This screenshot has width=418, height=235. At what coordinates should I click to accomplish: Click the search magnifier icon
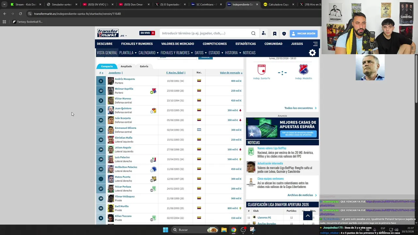[253, 33]
